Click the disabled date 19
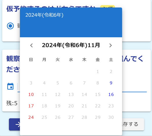Image resolution: width=152 pixels, height=136 pixels. 58,106
